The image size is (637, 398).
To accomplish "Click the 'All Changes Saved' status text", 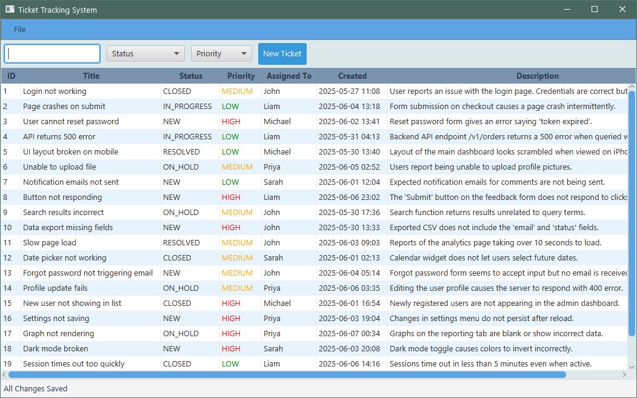I will pos(36,389).
